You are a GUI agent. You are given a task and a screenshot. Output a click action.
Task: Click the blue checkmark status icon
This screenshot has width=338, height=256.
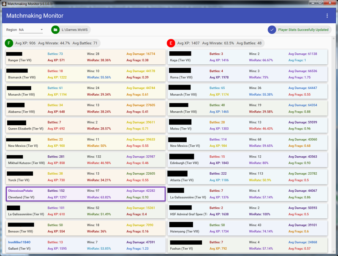(272, 30)
